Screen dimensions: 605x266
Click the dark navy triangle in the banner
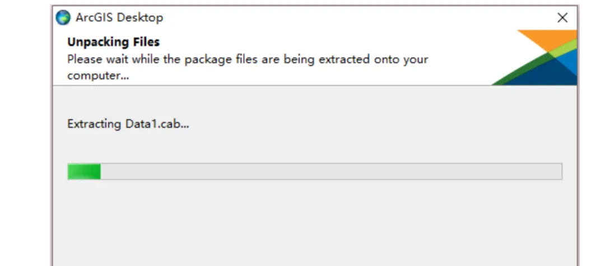pyautogui.click(x=549, y=75)
